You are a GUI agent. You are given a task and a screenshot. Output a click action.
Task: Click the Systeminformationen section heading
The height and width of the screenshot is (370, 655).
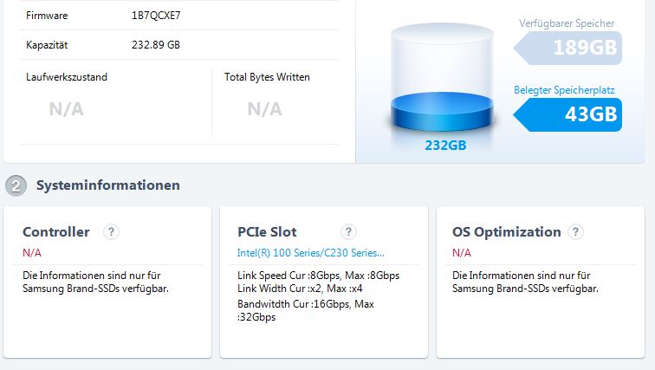tap(108, 185)
